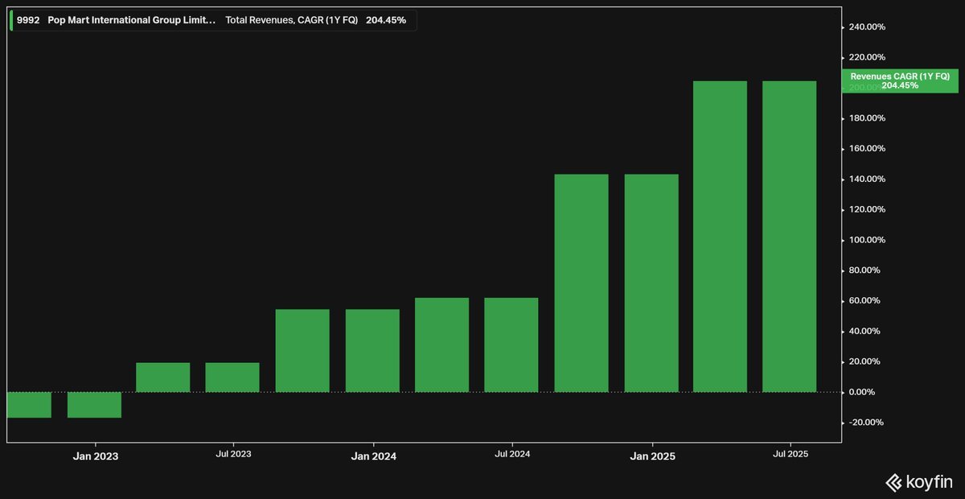The height and width of the screenshot is (499, 965).
Task: Click the green legend color marker
Action: click(12, 22)
